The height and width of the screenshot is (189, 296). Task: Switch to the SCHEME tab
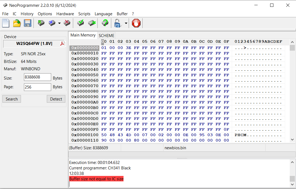coord(106,35)
